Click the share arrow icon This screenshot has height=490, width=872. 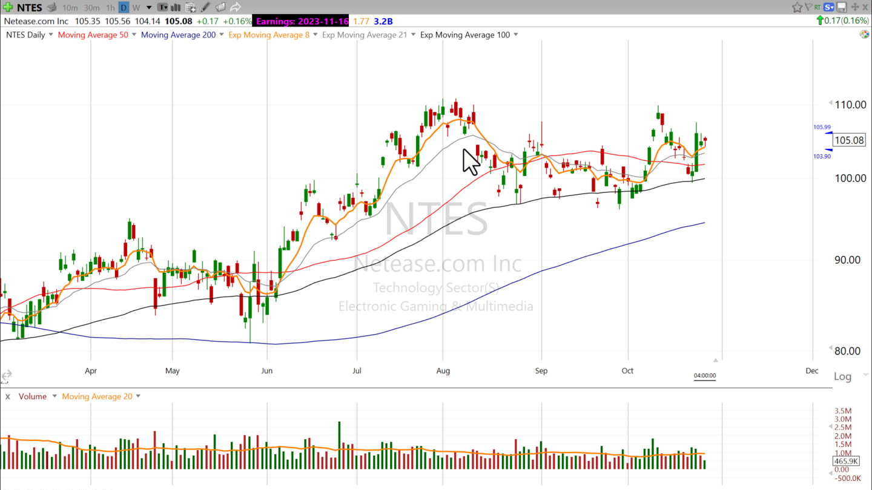(236, 7)
